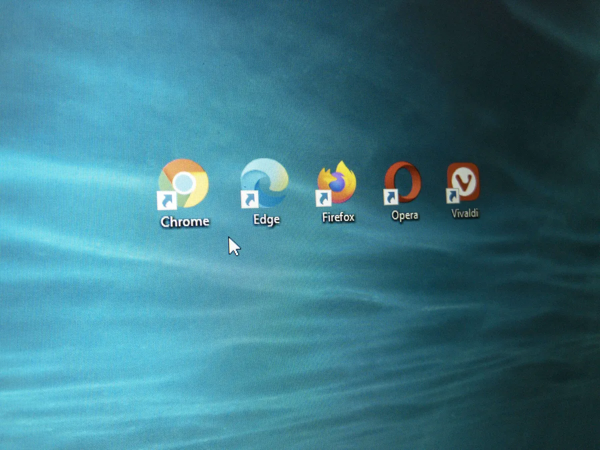The height and width of the screenshot is (450, 600).
Task: Click the "Vivaldi" shortcut label
Action: 465,213
